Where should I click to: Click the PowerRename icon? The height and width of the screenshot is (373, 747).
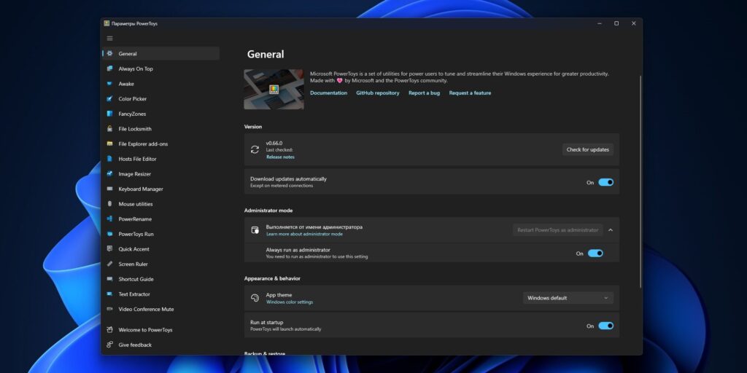[109, 219]
